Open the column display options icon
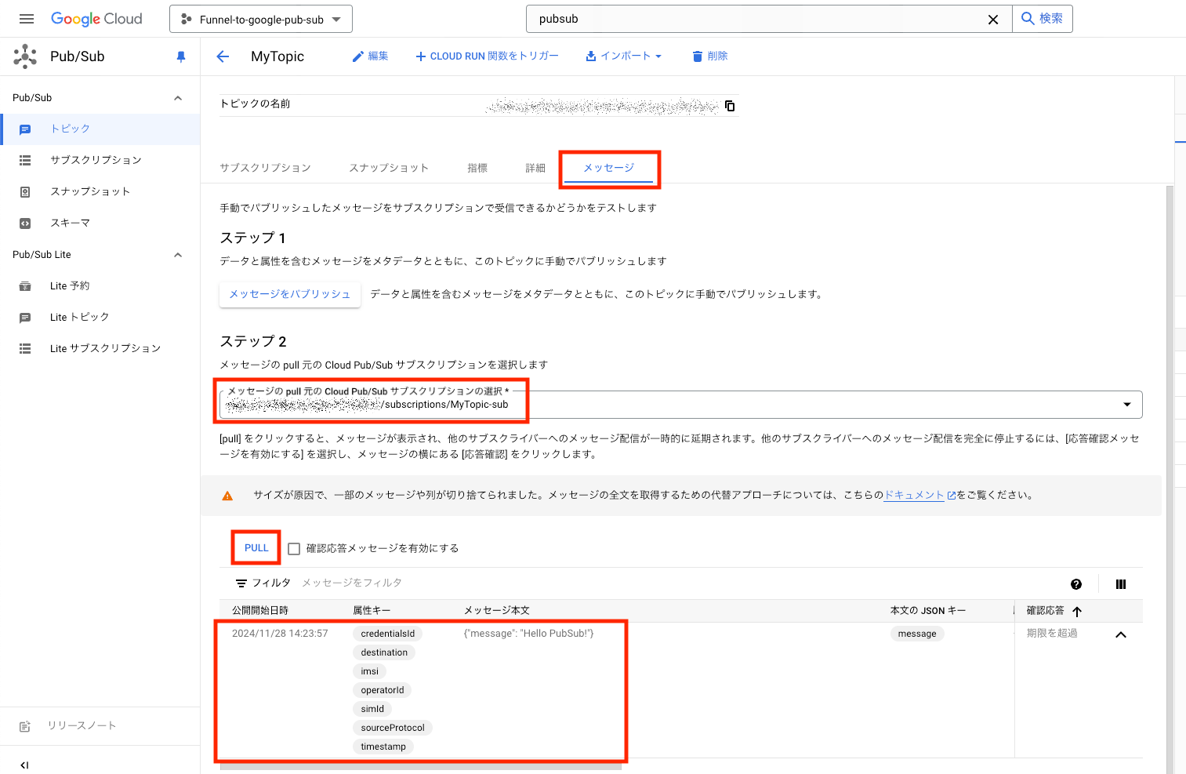 (x=1121, y=584)
